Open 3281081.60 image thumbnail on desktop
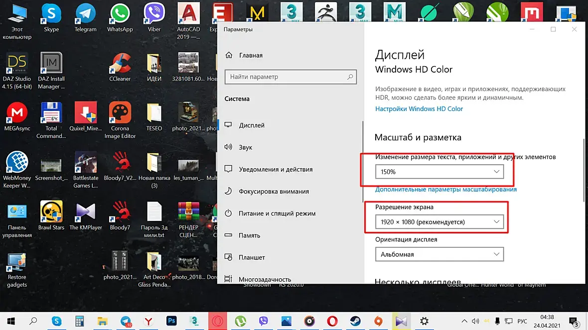588x330 pixels. [x=188, y=67]
